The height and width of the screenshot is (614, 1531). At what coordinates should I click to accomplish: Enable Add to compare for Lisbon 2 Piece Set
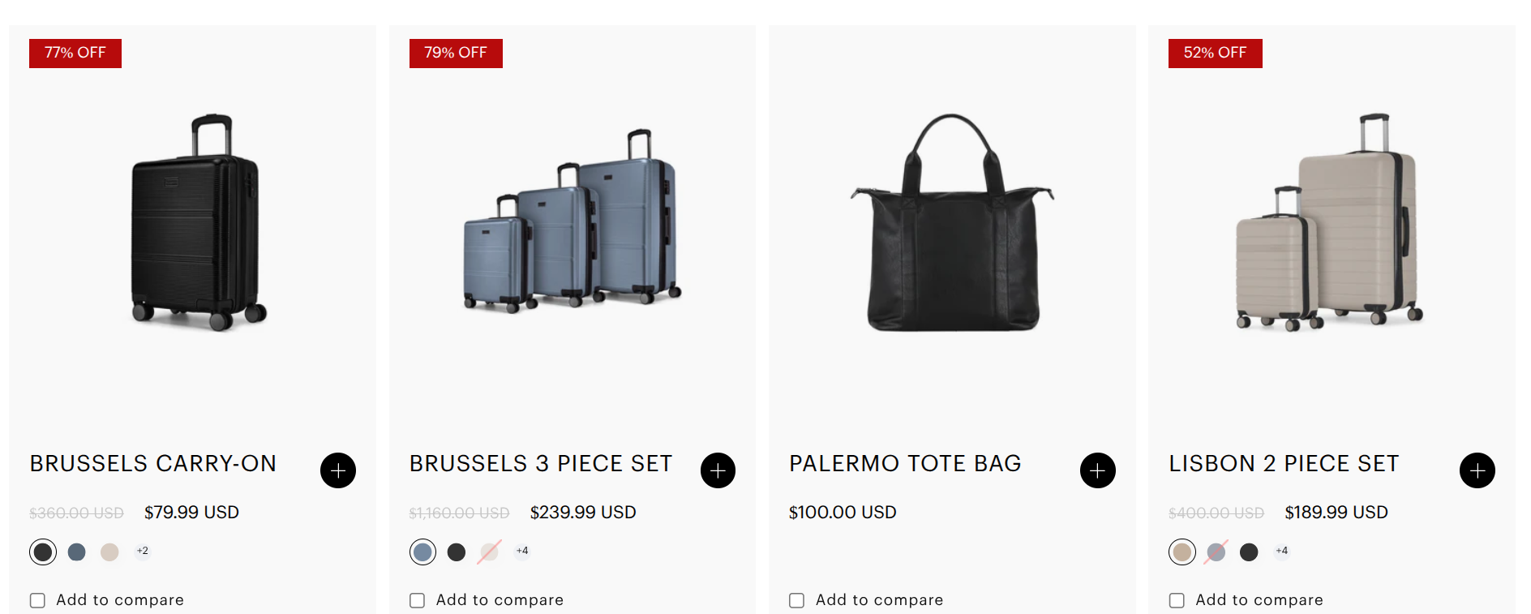1177,600
